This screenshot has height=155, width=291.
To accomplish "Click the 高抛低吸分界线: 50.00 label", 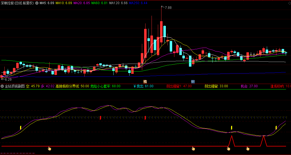I will tap(72, 86).
